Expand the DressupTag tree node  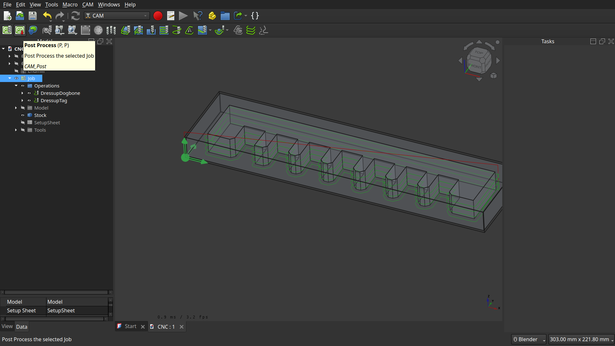pos(22,101)
